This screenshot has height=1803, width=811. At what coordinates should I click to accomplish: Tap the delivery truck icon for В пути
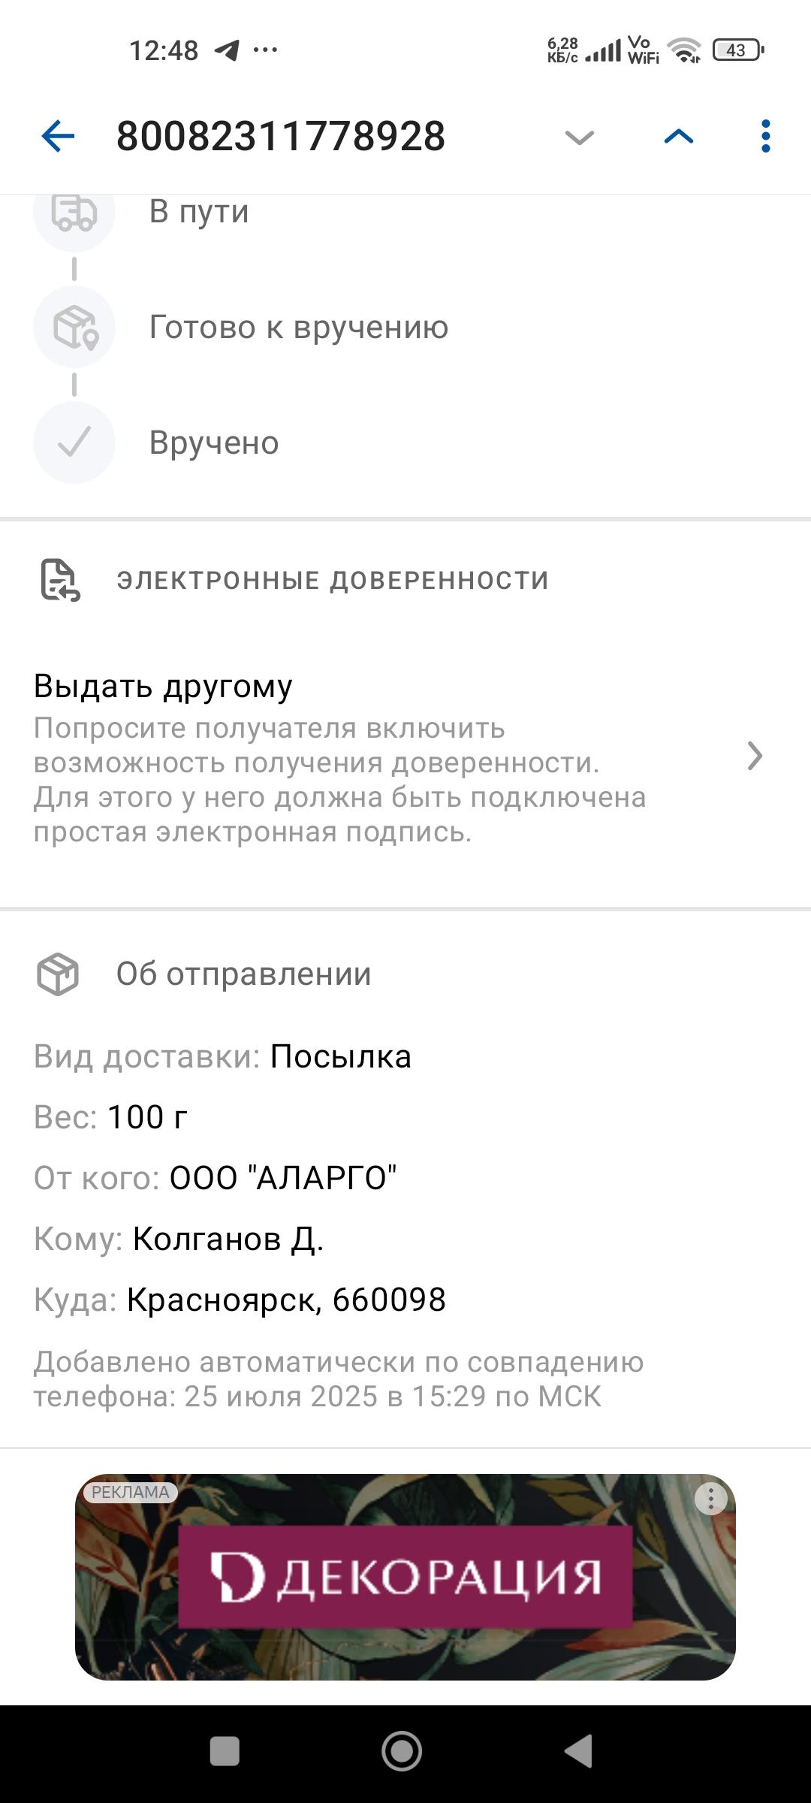[x=74, y=213]
